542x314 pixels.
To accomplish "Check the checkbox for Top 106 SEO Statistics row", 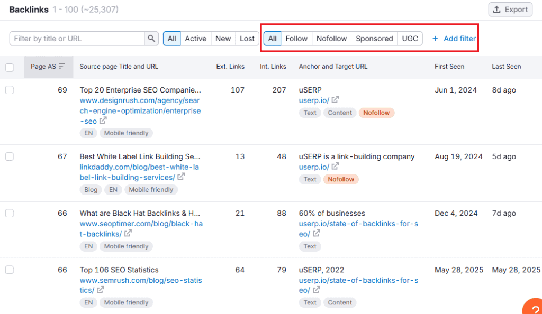I will coord(9,270).
